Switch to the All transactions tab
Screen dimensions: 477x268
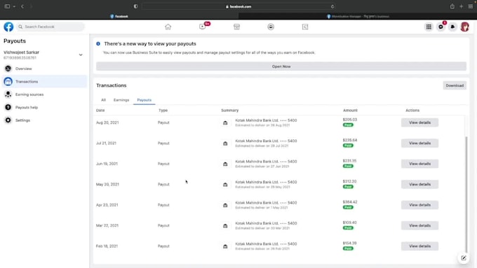pyautogui.click(x=103, y=100)
